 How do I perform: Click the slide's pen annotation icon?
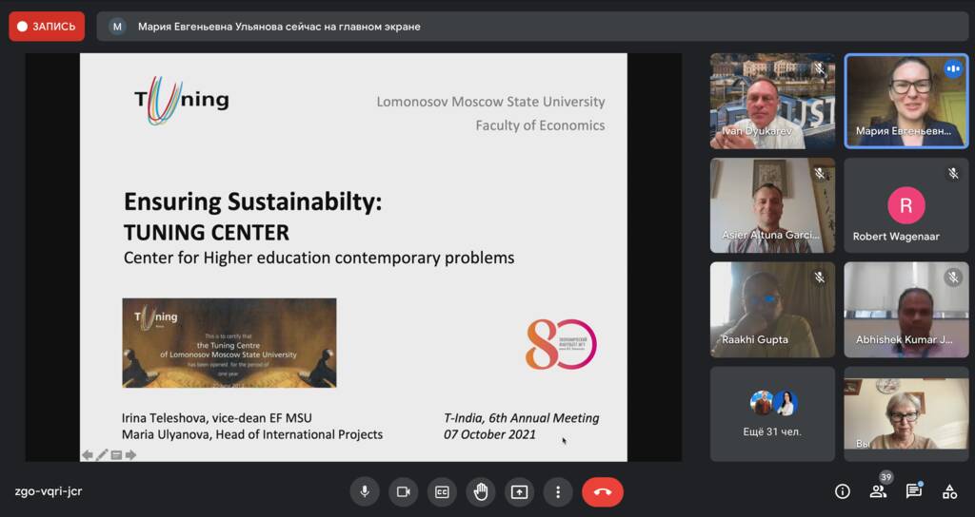pyautogui.click(x=102, y=455)
